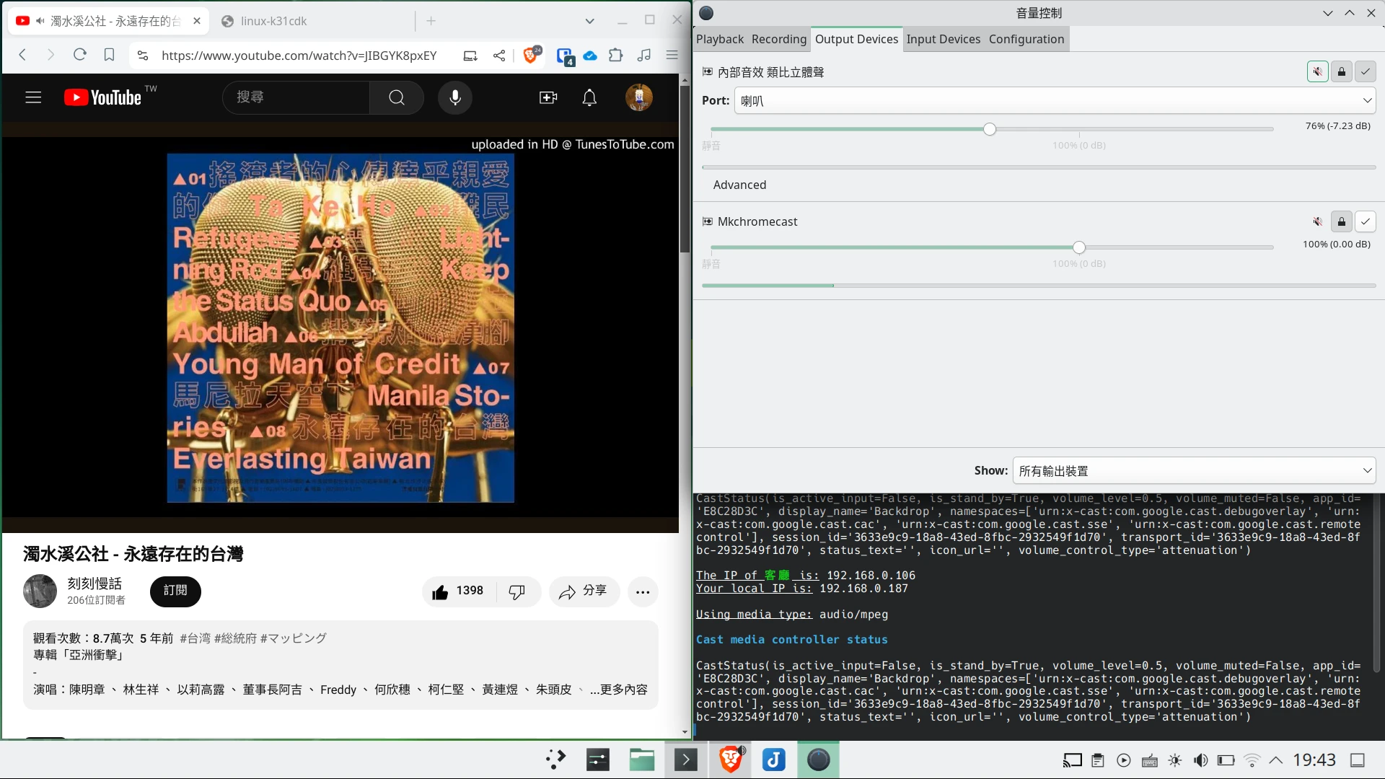This screenshot has height=779, width=1385.
Task: Toggle channel lock for Mkchromecast device
Action: click(x=1341, y=221)
